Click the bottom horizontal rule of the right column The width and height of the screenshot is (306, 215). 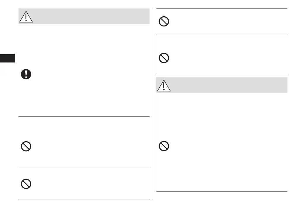(x=221, y=192)
